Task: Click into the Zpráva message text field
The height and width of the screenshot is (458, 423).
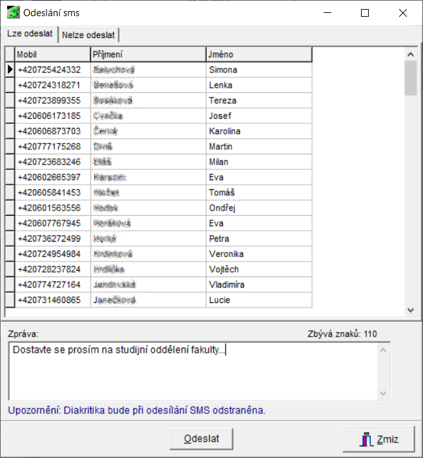Action: (x=194, y=371)
